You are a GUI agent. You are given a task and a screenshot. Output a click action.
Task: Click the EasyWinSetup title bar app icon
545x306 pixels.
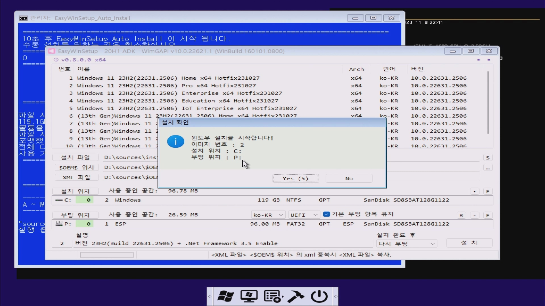click(x=52, y=51)
